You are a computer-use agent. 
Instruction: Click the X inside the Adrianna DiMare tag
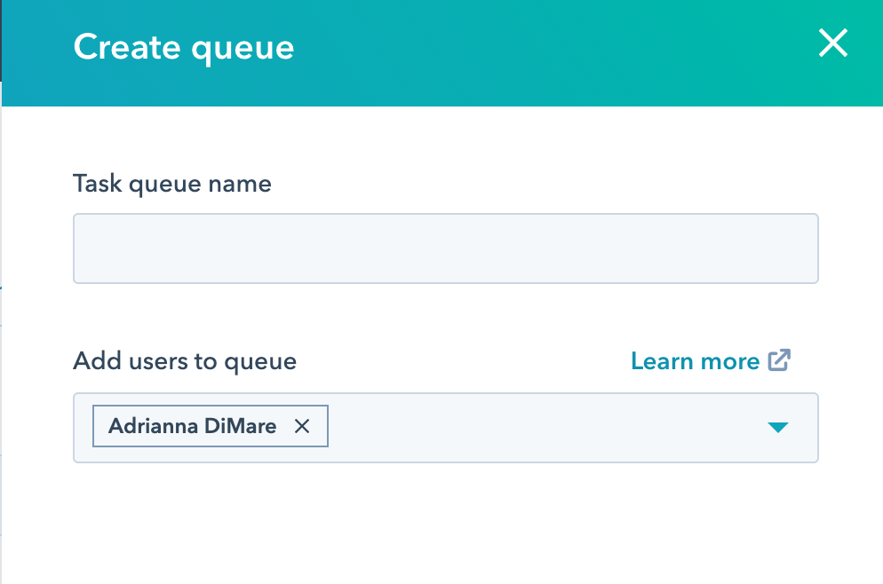[x=302, y=426]
